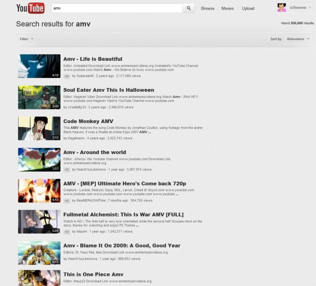Visit HeardYouLikeAmvs on Blame It On 2009

click(x=82, y=259)
